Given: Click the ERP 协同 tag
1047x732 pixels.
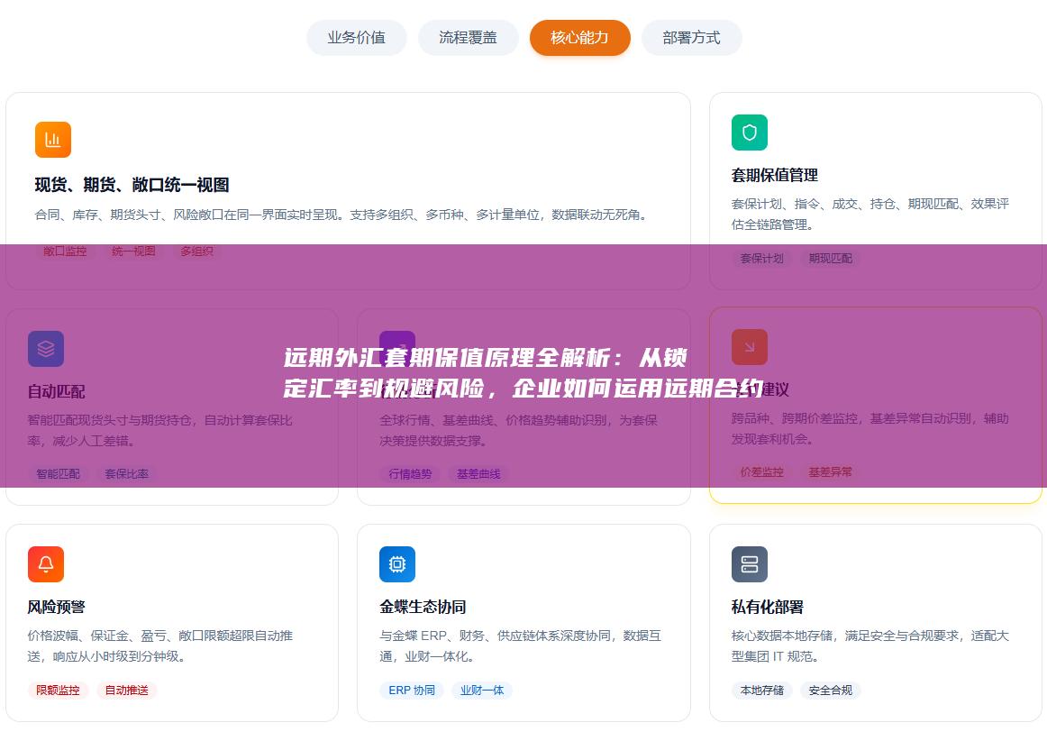Looking at the screenshot, I should pos(412,690).
